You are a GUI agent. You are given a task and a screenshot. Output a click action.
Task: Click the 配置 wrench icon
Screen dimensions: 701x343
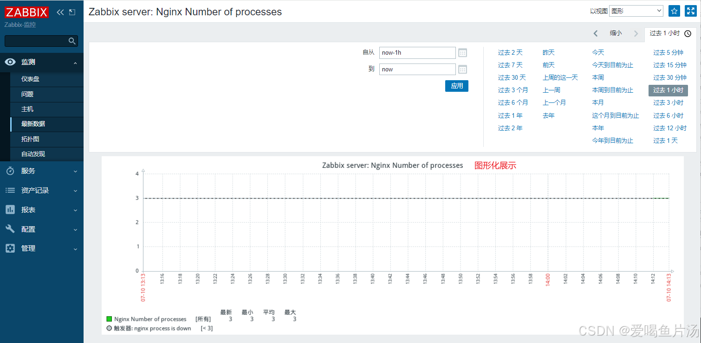10,229
